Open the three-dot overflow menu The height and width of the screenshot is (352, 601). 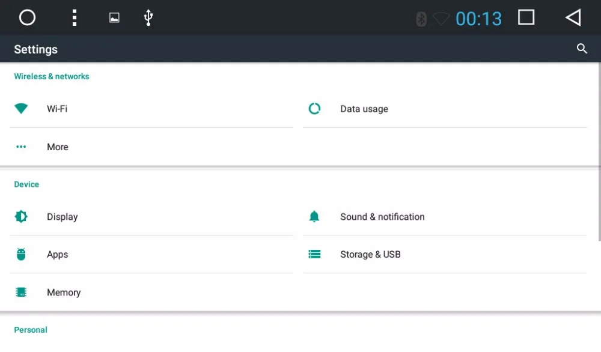pyautogui.click(x=75, y=18)
